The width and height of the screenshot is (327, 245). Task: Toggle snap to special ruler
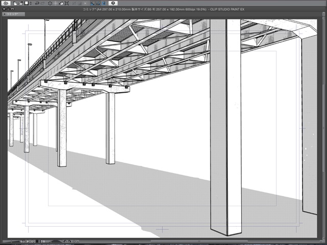coord(98,4)
